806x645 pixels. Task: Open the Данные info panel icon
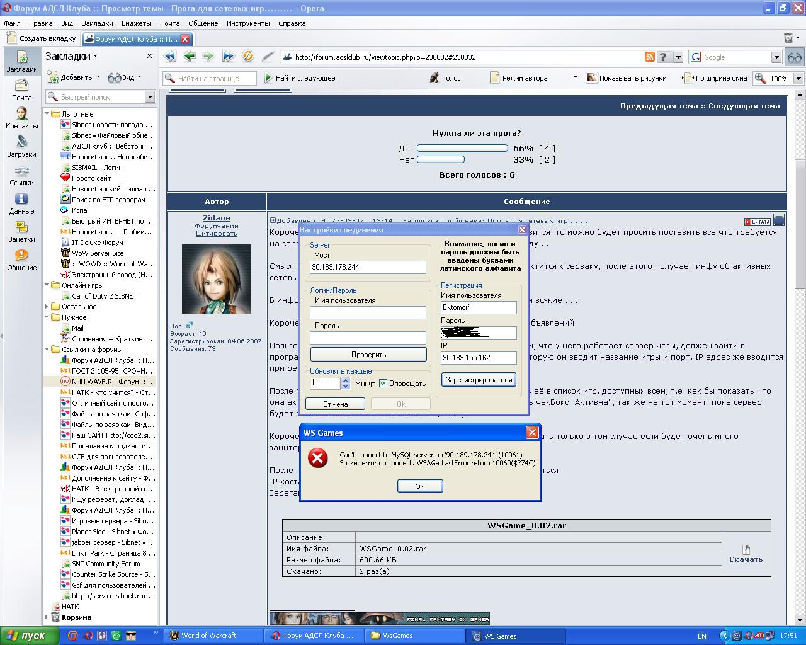[x=21, y=203]
